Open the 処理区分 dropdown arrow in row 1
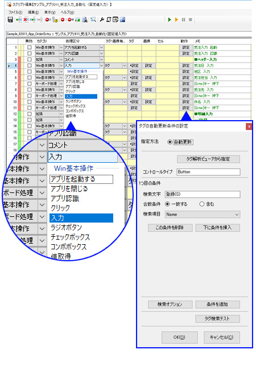The width and height of the screenshot is (256, 370). pos(102,47)
